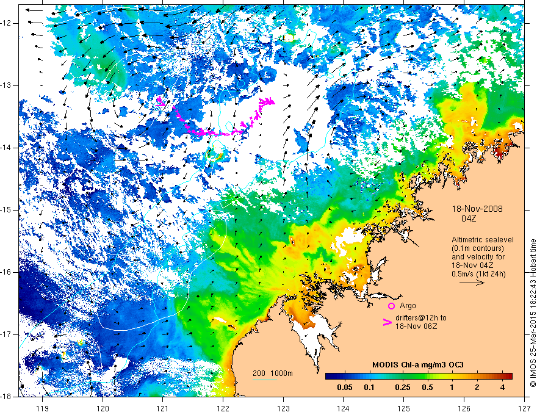Click the 200 1000m contour label
The width and height of the screenshot is (537, 415).
273,374
